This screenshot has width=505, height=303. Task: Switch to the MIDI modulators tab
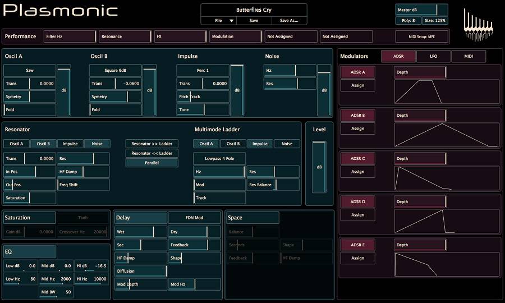[x=469, y=56]
